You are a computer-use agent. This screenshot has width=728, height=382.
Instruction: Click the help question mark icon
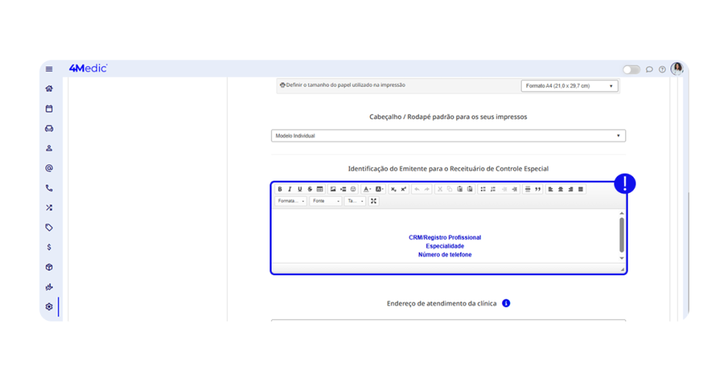(x=662, y=70)
